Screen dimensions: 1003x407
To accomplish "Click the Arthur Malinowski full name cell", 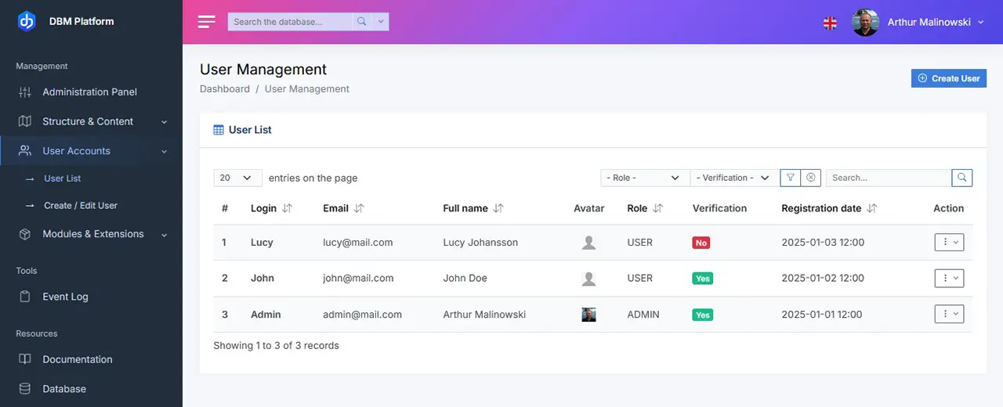I will [484, 315].
